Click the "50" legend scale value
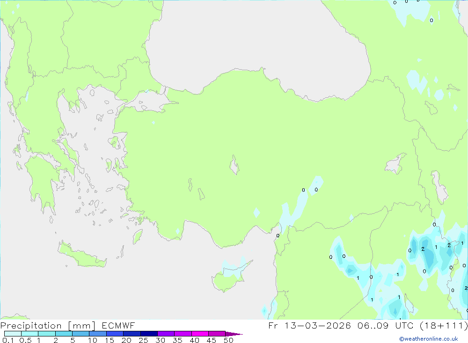 coord(228,340)
